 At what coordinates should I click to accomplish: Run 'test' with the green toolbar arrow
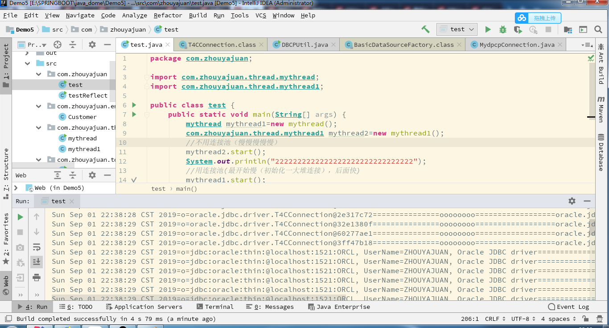pyautogui.click(x=488, y=29)
